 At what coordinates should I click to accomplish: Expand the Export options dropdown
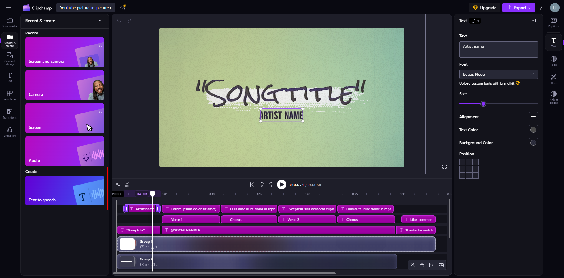coord(530,8)
